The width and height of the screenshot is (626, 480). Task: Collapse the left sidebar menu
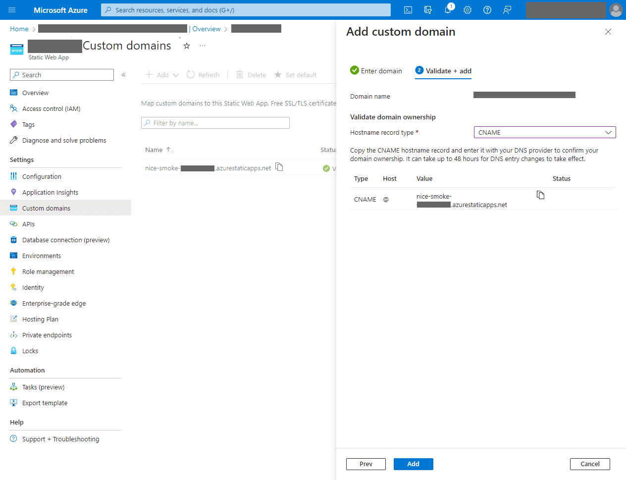pyautogui.click(x=123, y=75)
